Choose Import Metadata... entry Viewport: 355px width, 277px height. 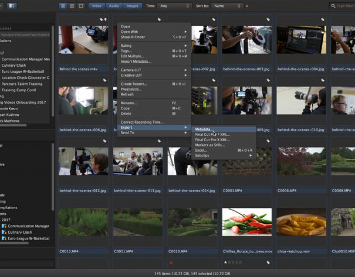coord(154,62)
